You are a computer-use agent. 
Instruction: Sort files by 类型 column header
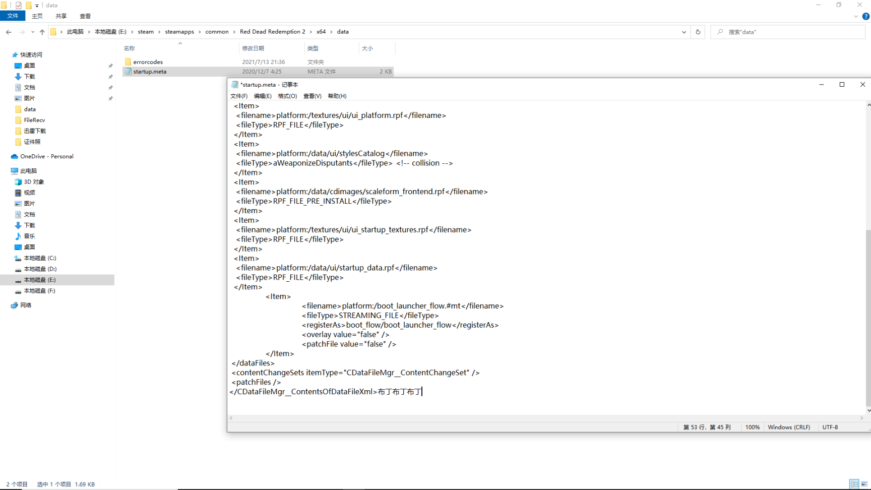313,48
